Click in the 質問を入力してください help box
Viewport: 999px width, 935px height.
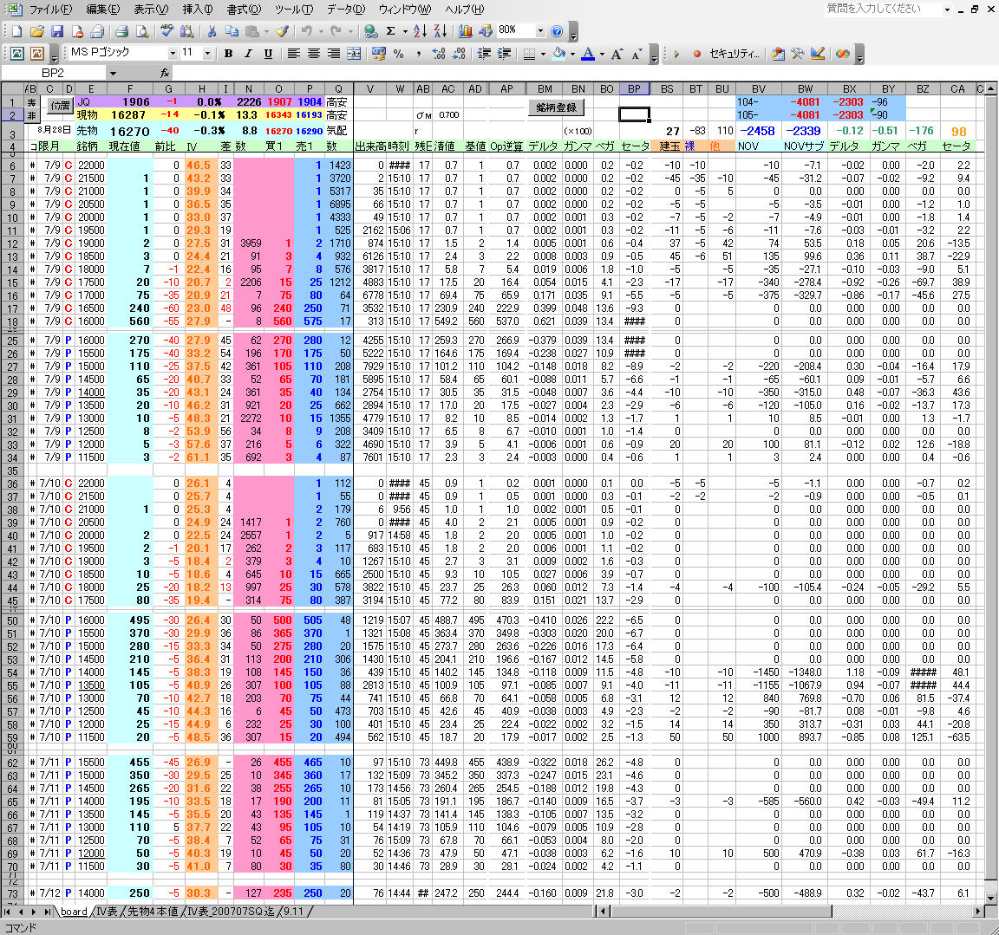883,9
